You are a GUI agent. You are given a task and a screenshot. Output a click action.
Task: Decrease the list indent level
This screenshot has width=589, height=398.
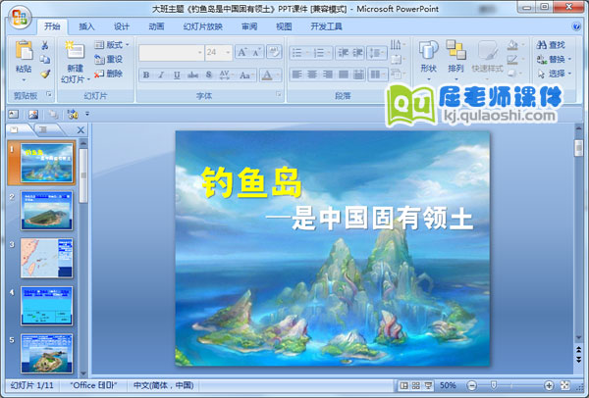coord(343,53)
